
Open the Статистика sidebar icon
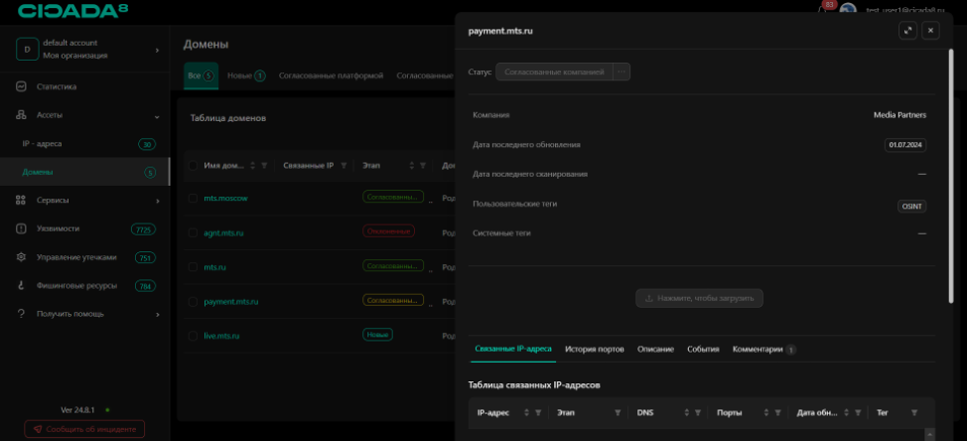[x=21, y=87]
